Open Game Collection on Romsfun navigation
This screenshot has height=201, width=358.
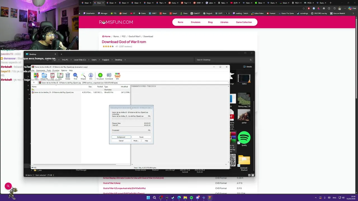tap(244, 22)
